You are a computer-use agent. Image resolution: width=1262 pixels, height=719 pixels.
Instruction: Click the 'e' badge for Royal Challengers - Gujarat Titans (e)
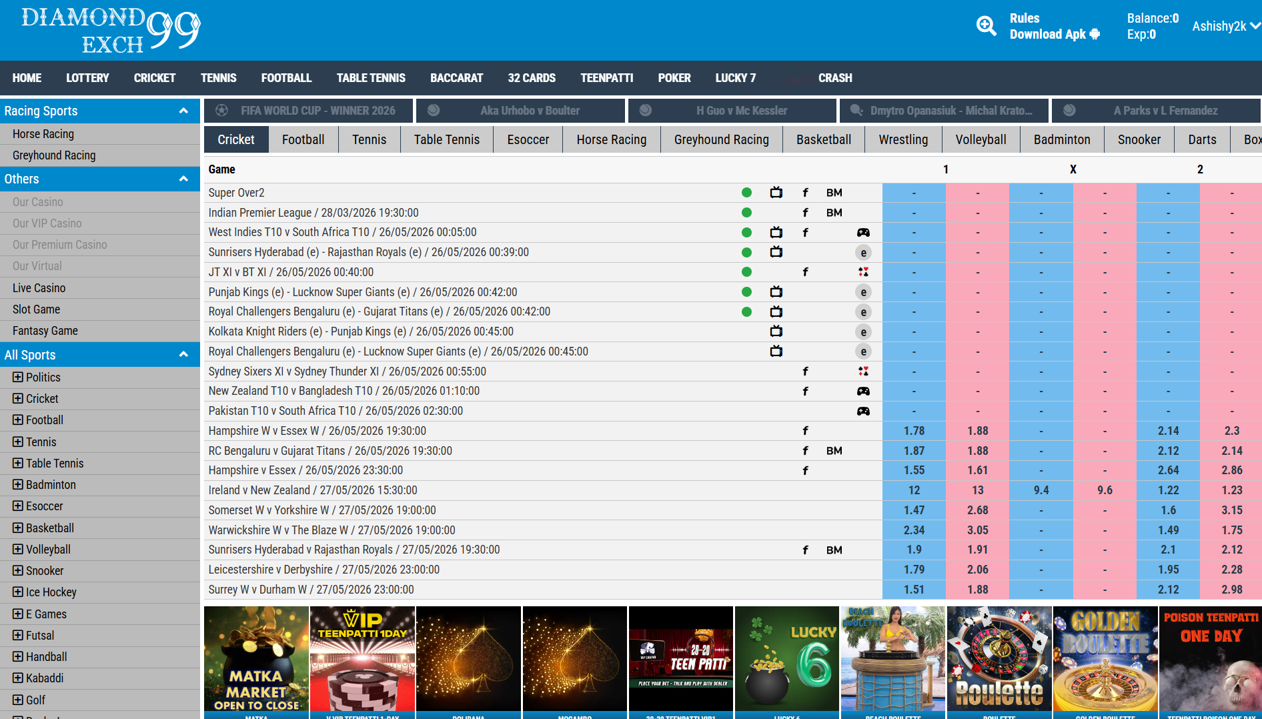pos(863,312)
